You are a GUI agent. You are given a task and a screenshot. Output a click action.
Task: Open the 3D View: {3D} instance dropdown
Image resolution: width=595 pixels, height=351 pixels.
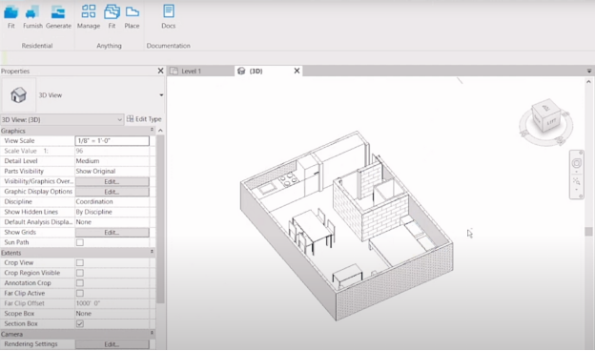(x=119, y=119)
